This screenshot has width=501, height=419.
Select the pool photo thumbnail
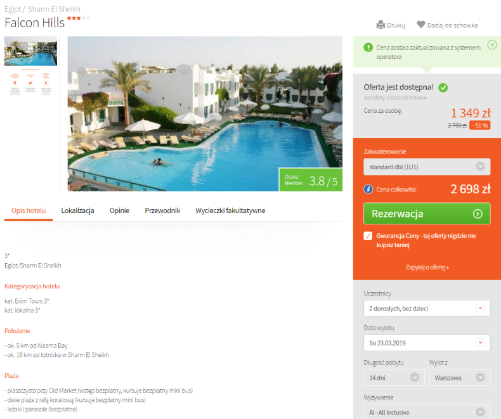tap(30, 51)
